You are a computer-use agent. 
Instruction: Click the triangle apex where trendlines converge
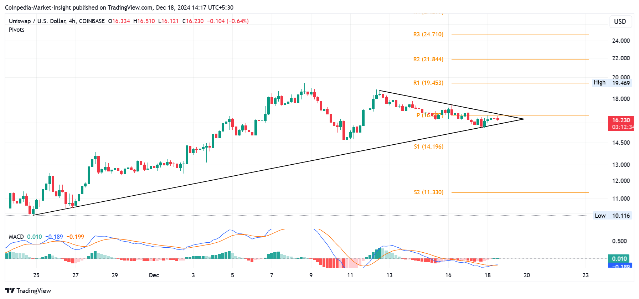523,119
